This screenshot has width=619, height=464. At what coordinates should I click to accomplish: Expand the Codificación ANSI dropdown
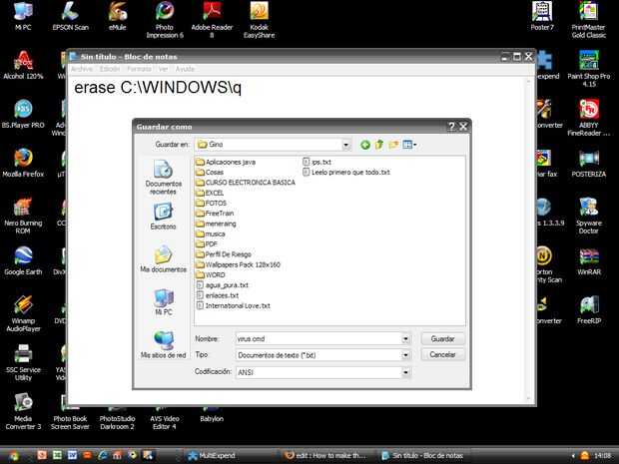(x=405, y=372)
